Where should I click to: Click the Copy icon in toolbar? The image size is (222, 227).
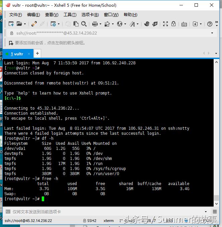68,24
